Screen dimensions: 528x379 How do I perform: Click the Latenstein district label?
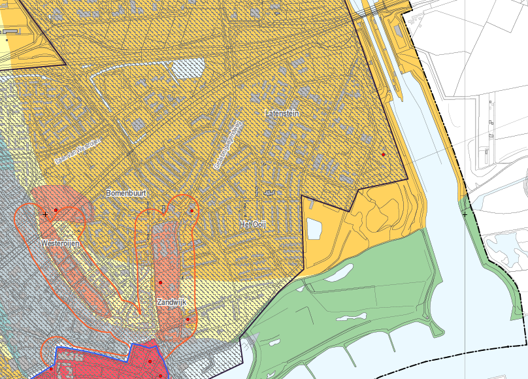(281, 113)
